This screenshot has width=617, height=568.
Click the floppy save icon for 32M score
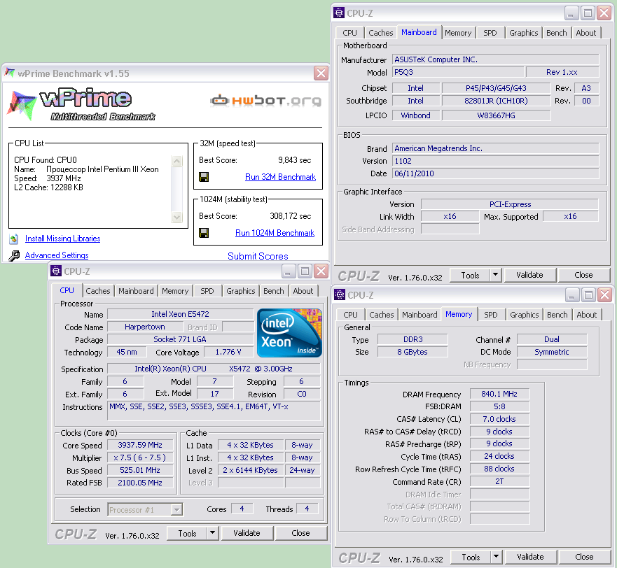(x=204, y=177)
